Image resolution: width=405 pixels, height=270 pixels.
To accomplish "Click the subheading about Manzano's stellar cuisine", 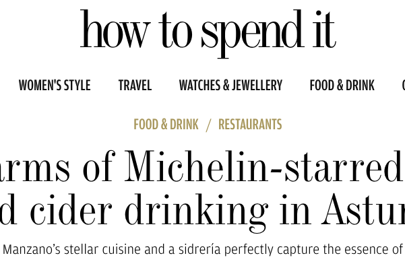I will (x=202, y=250).
